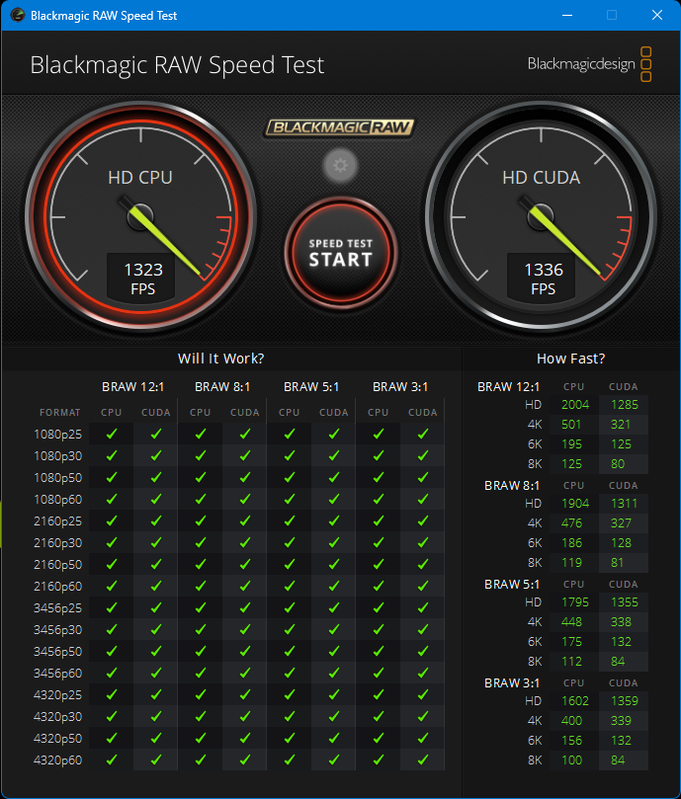The width and height of the screenshot is (681, 799).
Task: Select the BRAW 5:1 HD CPU value 1795
Action: pyautogui.click(x=575, y=602)
